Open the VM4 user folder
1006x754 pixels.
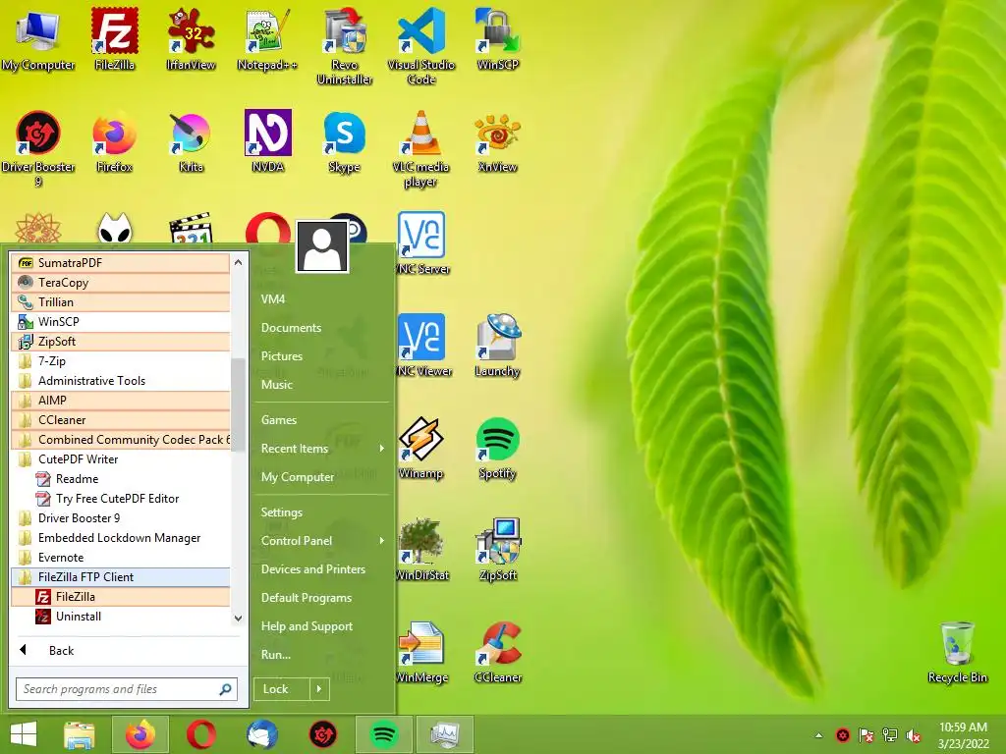point(273,298)
